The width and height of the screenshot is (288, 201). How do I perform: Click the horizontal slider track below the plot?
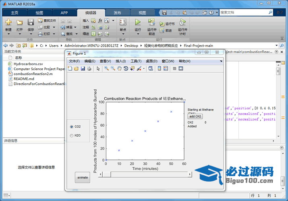(x=149, y=174)
